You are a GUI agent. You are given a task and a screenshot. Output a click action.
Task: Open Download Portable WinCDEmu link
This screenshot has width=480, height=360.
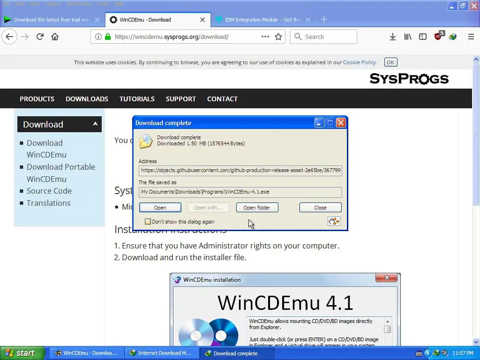(x=61, y=172)
